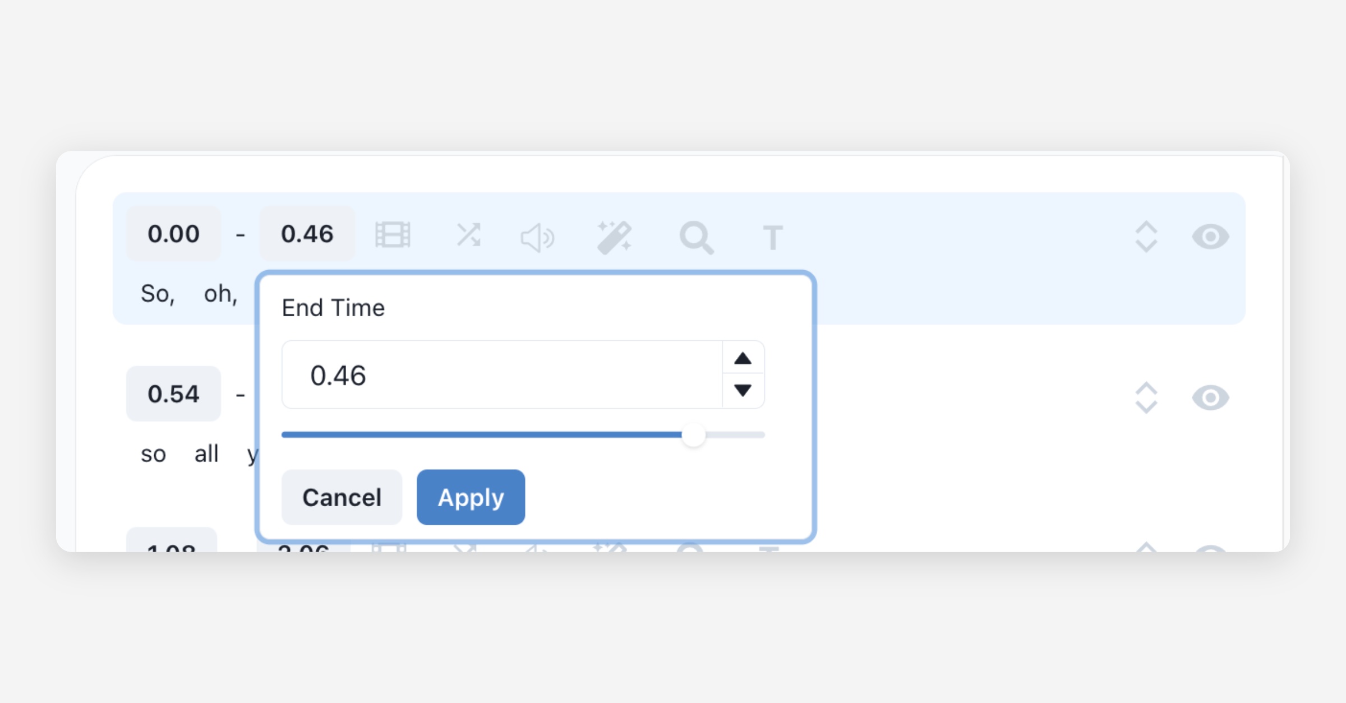Image resolution: width=1346 pixels, height=703 pixels.
Task: Click the text T icon in first segment
Action: coord(772,237)
